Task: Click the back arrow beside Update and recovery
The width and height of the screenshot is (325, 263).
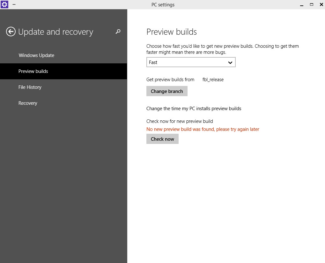Action: click(x=11, y=32)
